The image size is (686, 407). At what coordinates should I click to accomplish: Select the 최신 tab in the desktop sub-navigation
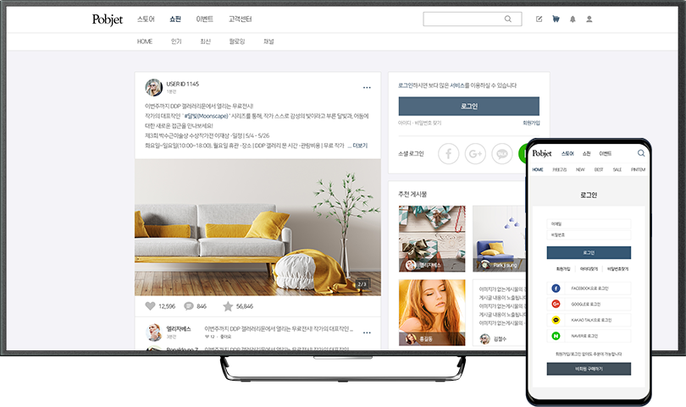[x=206, y=41]
